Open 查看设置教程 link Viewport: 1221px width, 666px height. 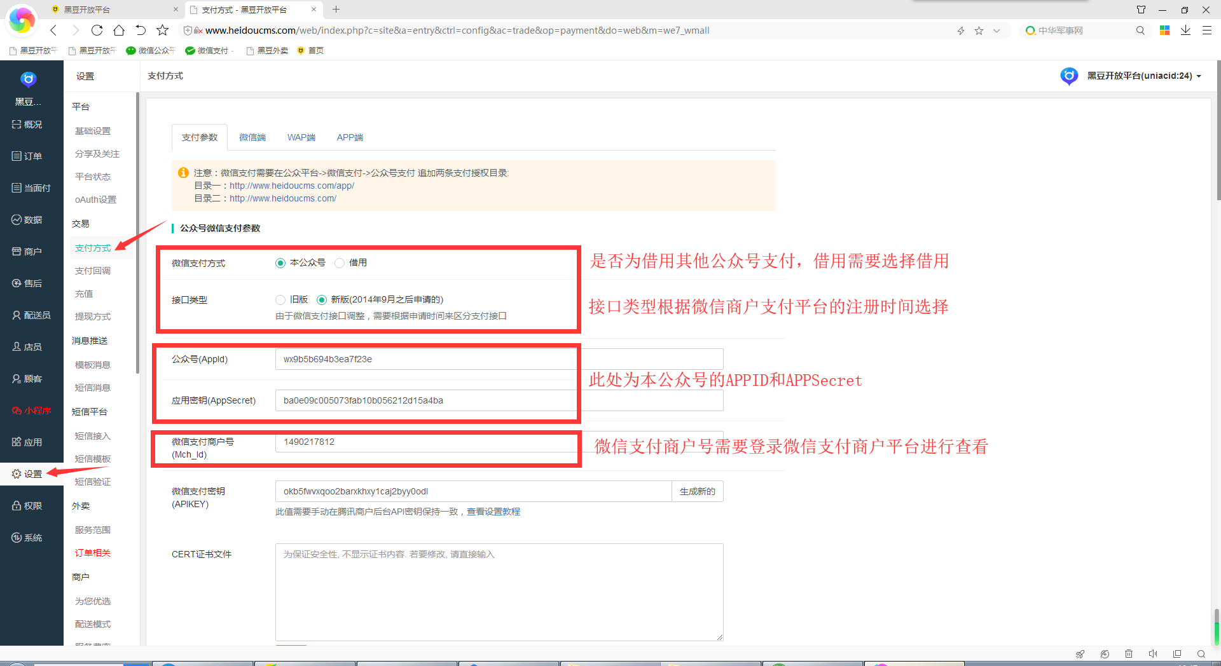click(x=493, y=512)
